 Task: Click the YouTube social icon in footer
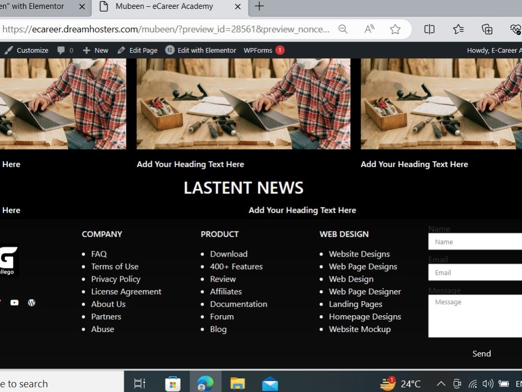coord(14,303)
